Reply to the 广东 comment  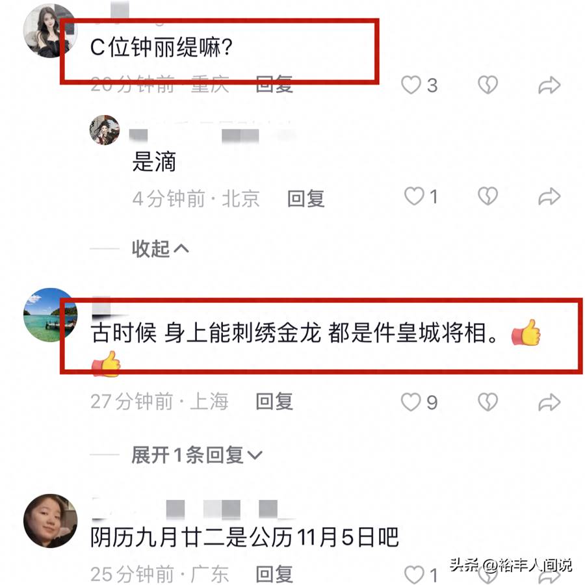click(274, 574)
